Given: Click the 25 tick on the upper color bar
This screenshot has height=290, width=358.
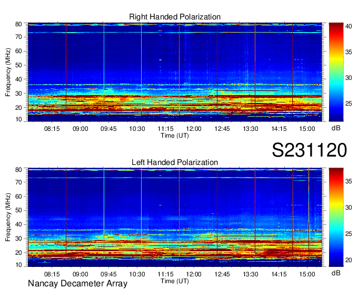Looking at the screenshot, I should (349, 103).
